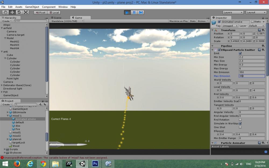Expand the GBUmissile prefab

[x=8, y=112]
